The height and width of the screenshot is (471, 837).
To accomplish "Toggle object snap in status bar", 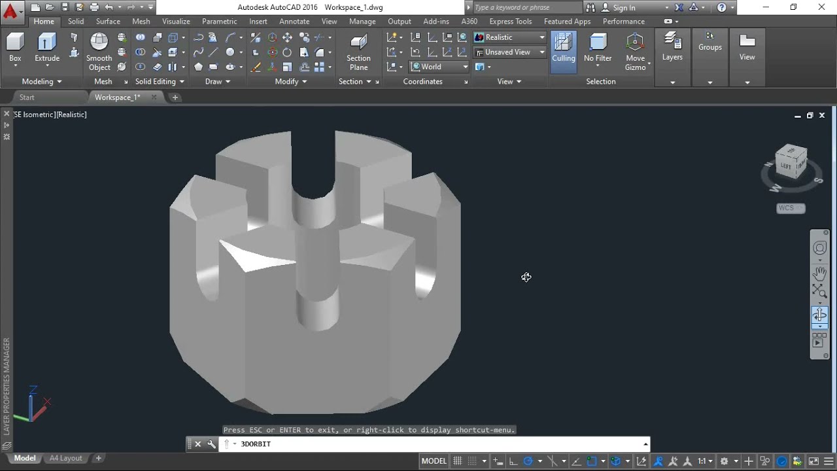I will [x=591, y=461].
